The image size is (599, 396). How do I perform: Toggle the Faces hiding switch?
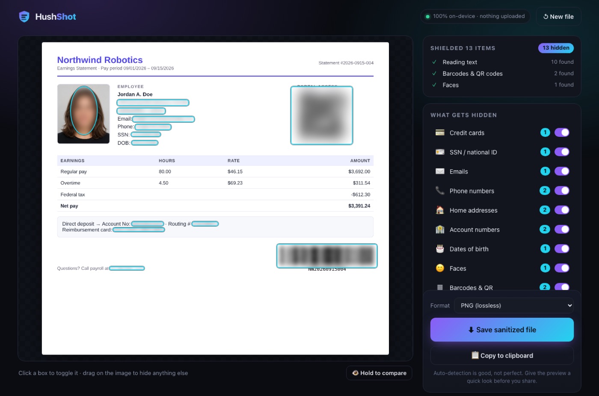[562, 268]
